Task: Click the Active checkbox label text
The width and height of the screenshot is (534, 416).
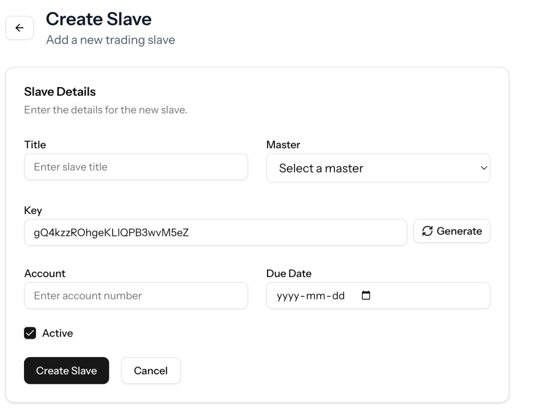Action: (x=57, y=333)
